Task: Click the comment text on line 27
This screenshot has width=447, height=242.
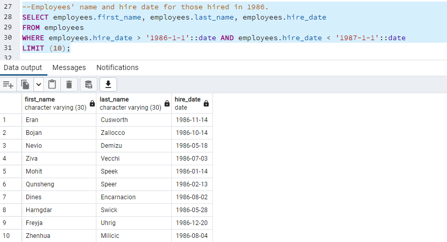Action: pyautogui.click(x=145, y=7)
